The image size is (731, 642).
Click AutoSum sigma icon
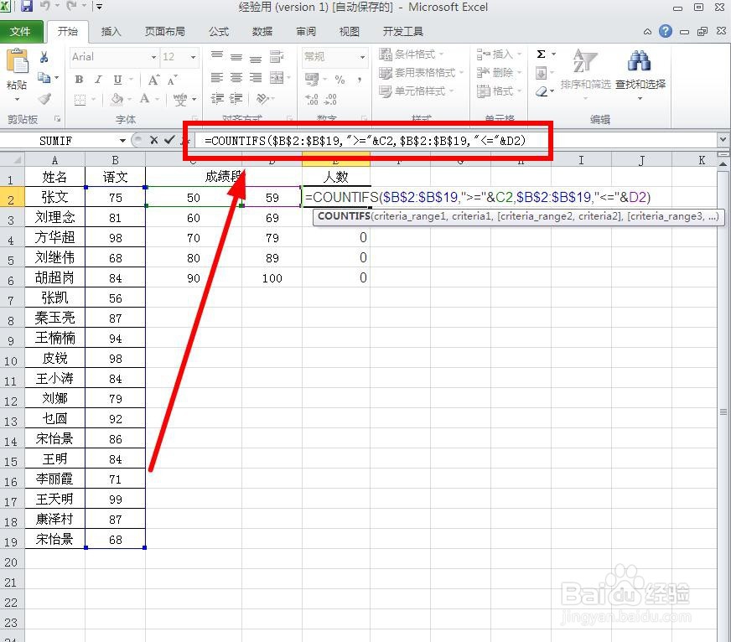pos(541,54)
